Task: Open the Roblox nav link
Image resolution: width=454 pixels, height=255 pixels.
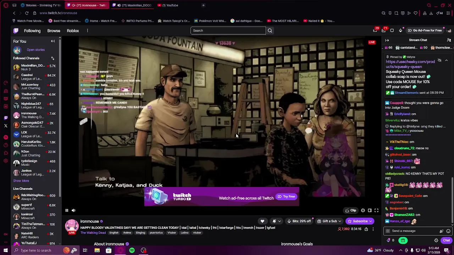Action: 73,31
